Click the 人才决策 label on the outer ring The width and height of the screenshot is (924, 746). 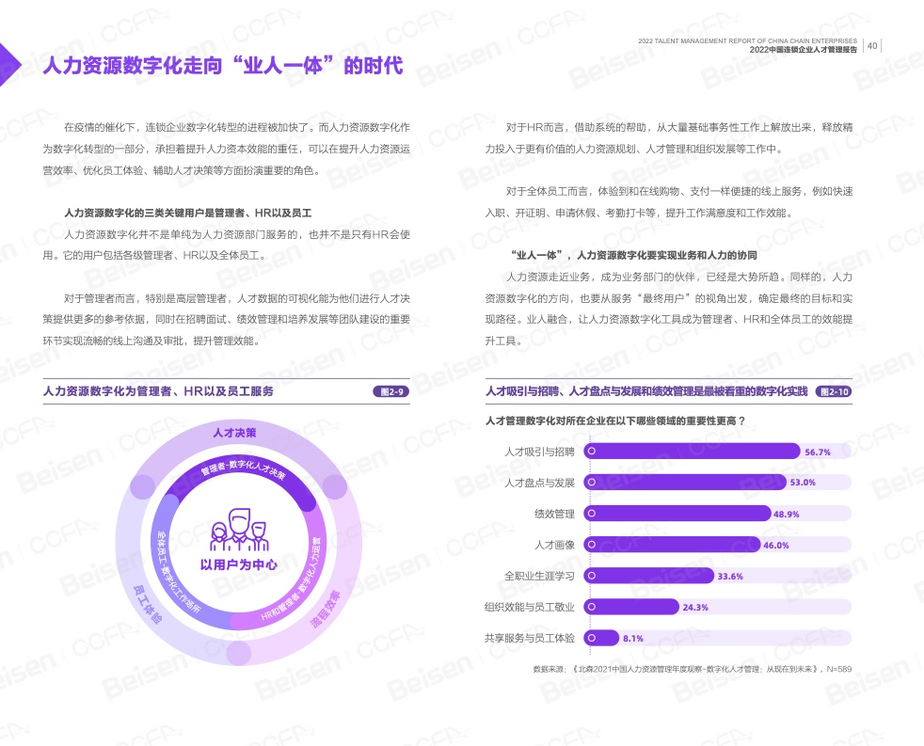(234, 433)
